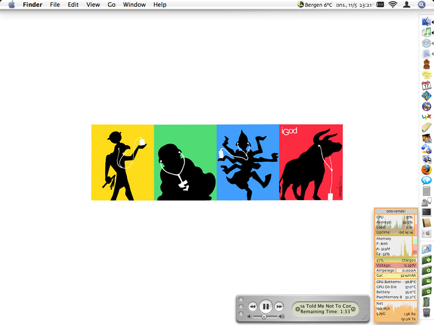Screen dimensions: 434x325
Task: Launch Firefox from the dock
Action: pos(426,170)
